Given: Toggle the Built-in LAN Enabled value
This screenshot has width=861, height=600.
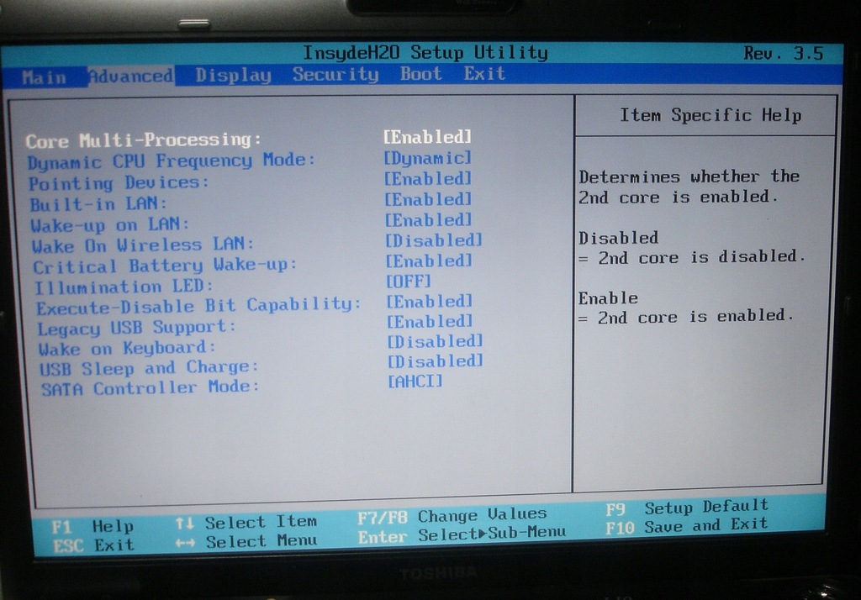Looking at the screenshot, I should 428,199.
